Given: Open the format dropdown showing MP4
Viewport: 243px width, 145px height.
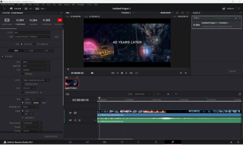Looking at the screenshot, I should [36, 62].
